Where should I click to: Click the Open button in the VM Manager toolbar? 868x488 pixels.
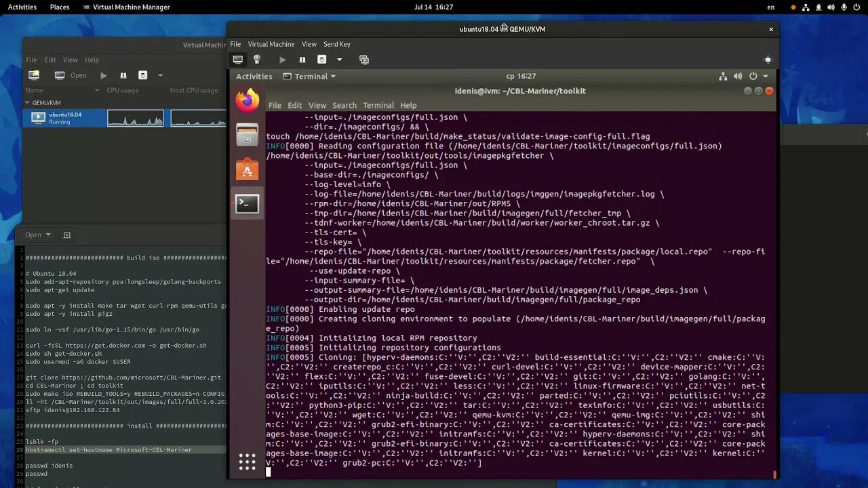pos(71,75)
